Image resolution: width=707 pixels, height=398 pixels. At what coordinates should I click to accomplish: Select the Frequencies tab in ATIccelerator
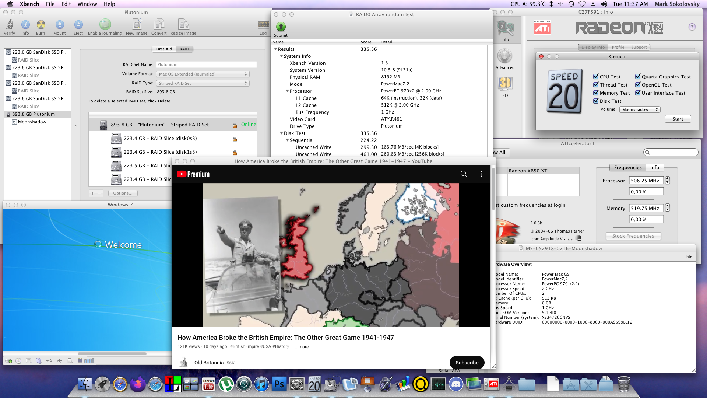click(x=628, y=167)
